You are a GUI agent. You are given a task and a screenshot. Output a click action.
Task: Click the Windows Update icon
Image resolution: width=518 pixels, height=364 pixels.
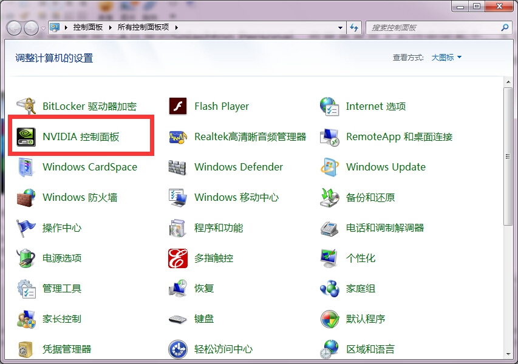click(x=329, y=167)
